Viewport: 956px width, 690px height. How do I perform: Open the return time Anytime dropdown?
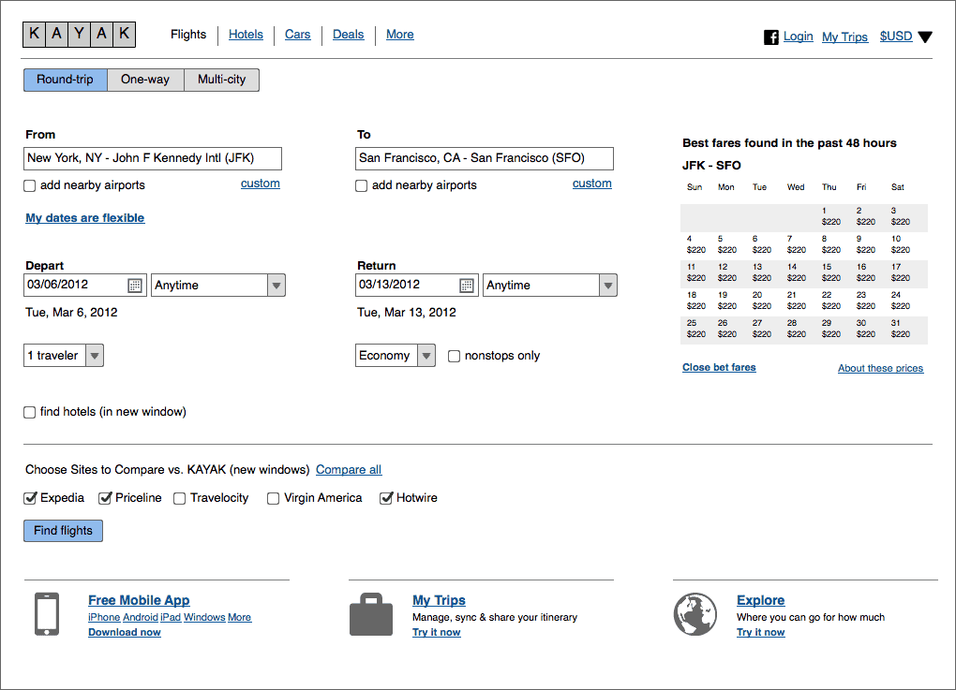(x=550, y=285)
